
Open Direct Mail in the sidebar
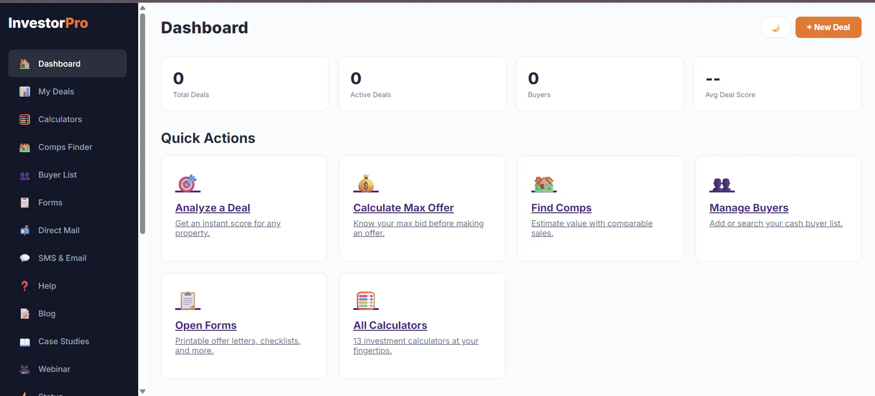67,230
